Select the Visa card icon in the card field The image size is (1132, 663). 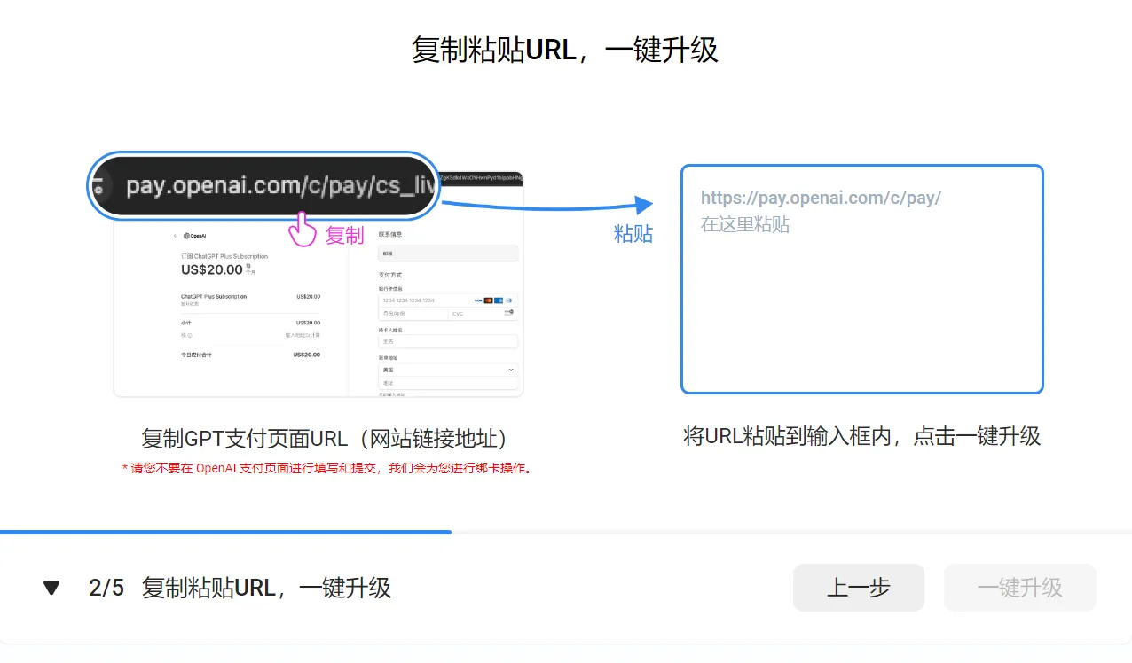click(478, 300)
